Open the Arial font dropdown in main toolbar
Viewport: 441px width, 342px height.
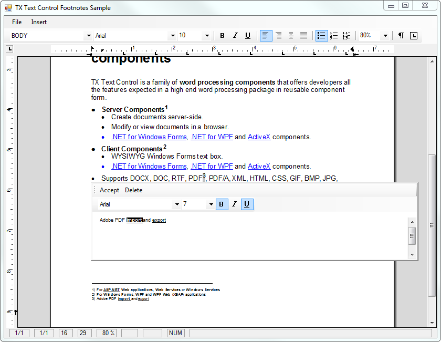click(173, 36)
